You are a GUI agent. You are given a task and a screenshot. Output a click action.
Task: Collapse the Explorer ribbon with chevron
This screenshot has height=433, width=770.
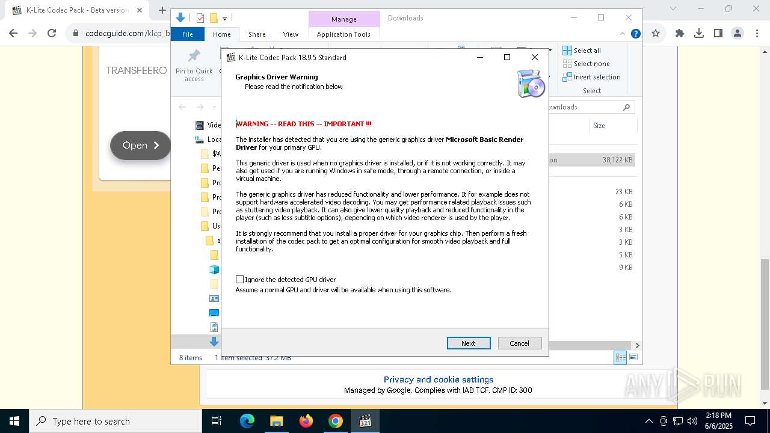[x=623, y=34]
